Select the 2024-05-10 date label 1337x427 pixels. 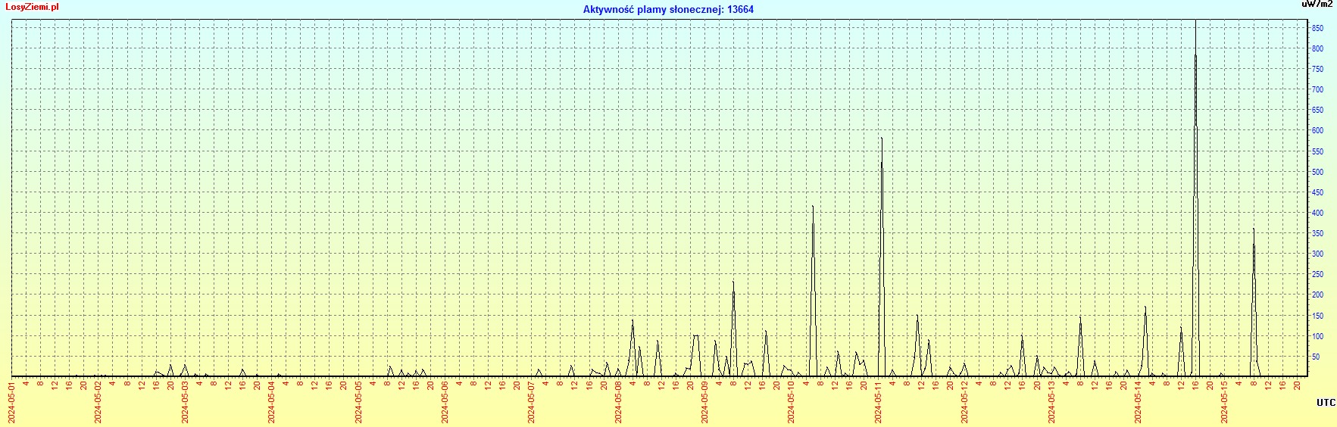coord(792,403)
